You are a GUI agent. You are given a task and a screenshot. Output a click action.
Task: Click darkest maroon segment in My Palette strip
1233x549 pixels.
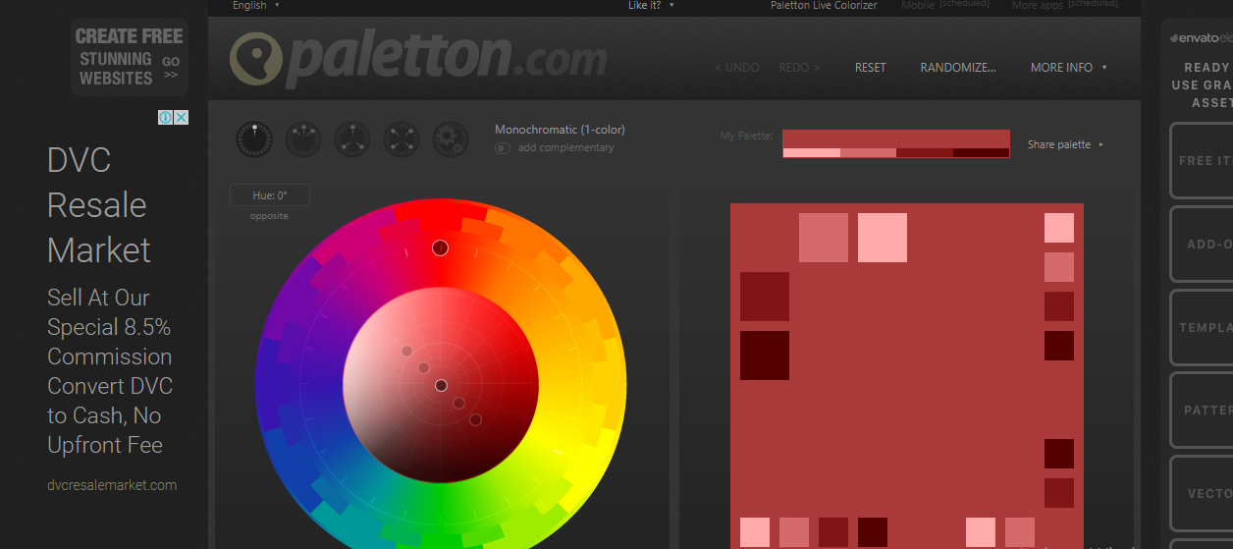(981, 152)
